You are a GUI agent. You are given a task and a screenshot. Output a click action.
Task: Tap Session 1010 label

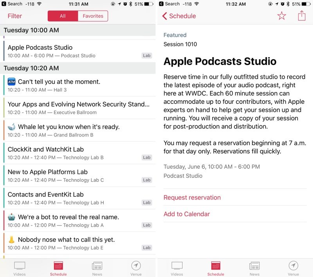pos(180,44)
